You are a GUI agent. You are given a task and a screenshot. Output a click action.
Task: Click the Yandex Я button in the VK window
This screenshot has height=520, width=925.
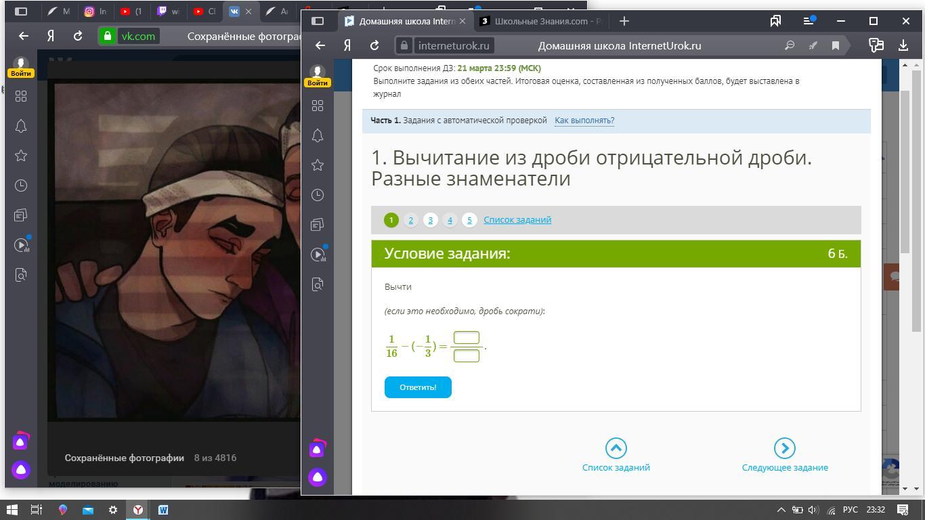click(x=51, y=36)
